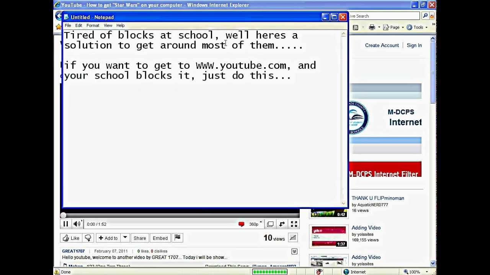Click the IE Favorites star icon
The height and width of the screenshot is (275, 490).
click(58, 27)
